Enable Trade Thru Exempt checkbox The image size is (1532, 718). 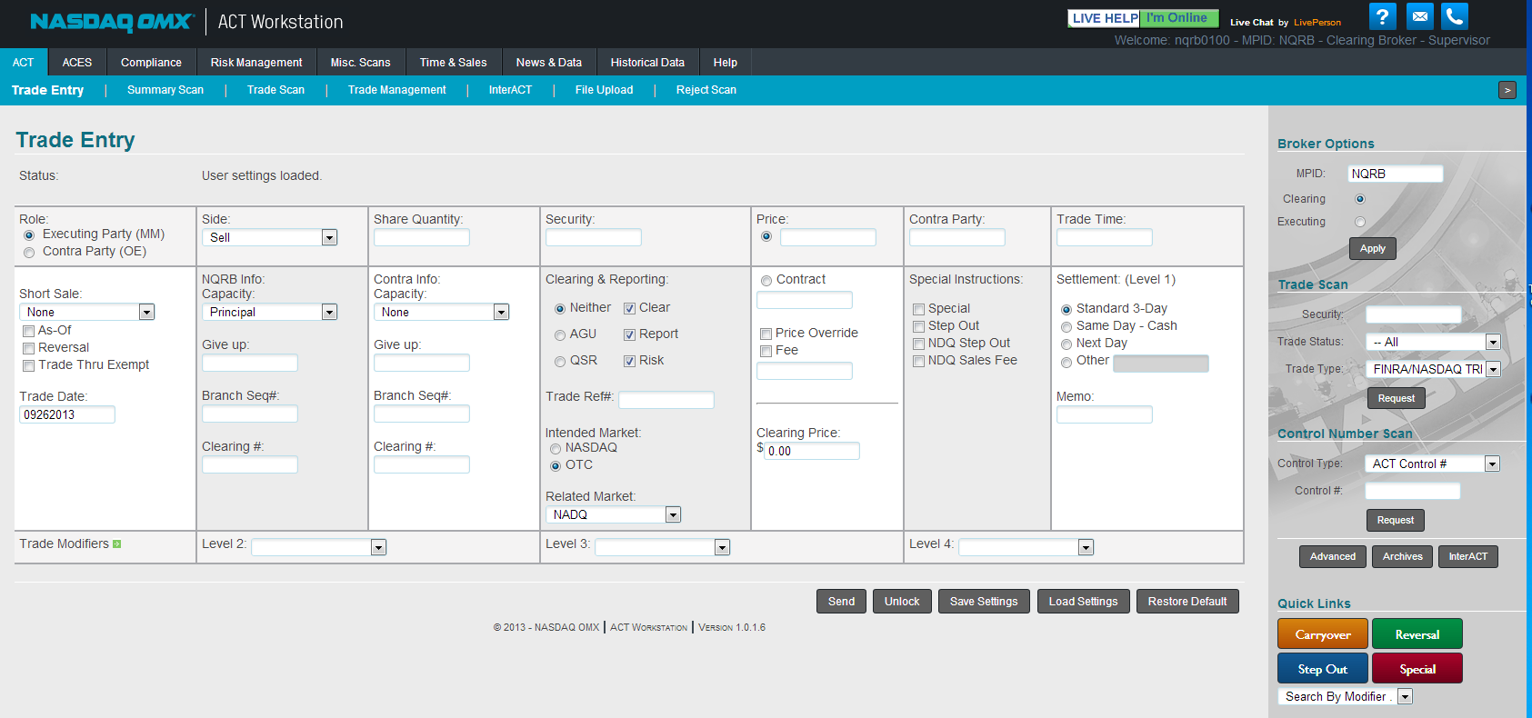tap(29, 366)
